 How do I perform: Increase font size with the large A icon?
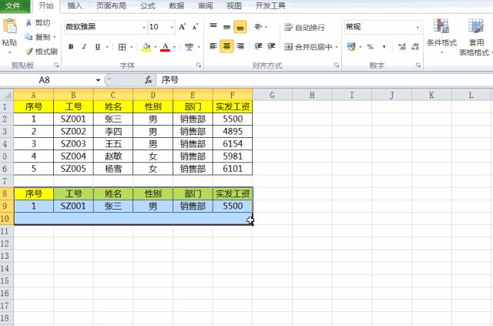183,27
